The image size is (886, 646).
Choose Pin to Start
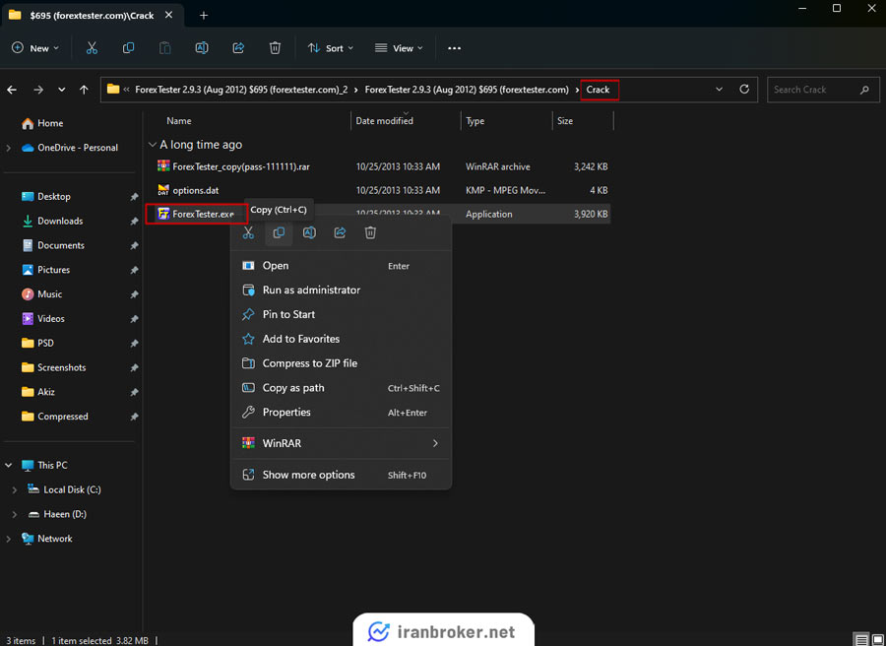click(x=341, y=314)
